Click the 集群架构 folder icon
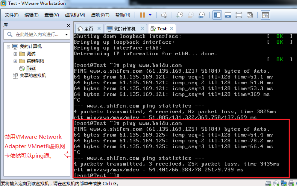297x186 pixels. [x=22, y=61]
